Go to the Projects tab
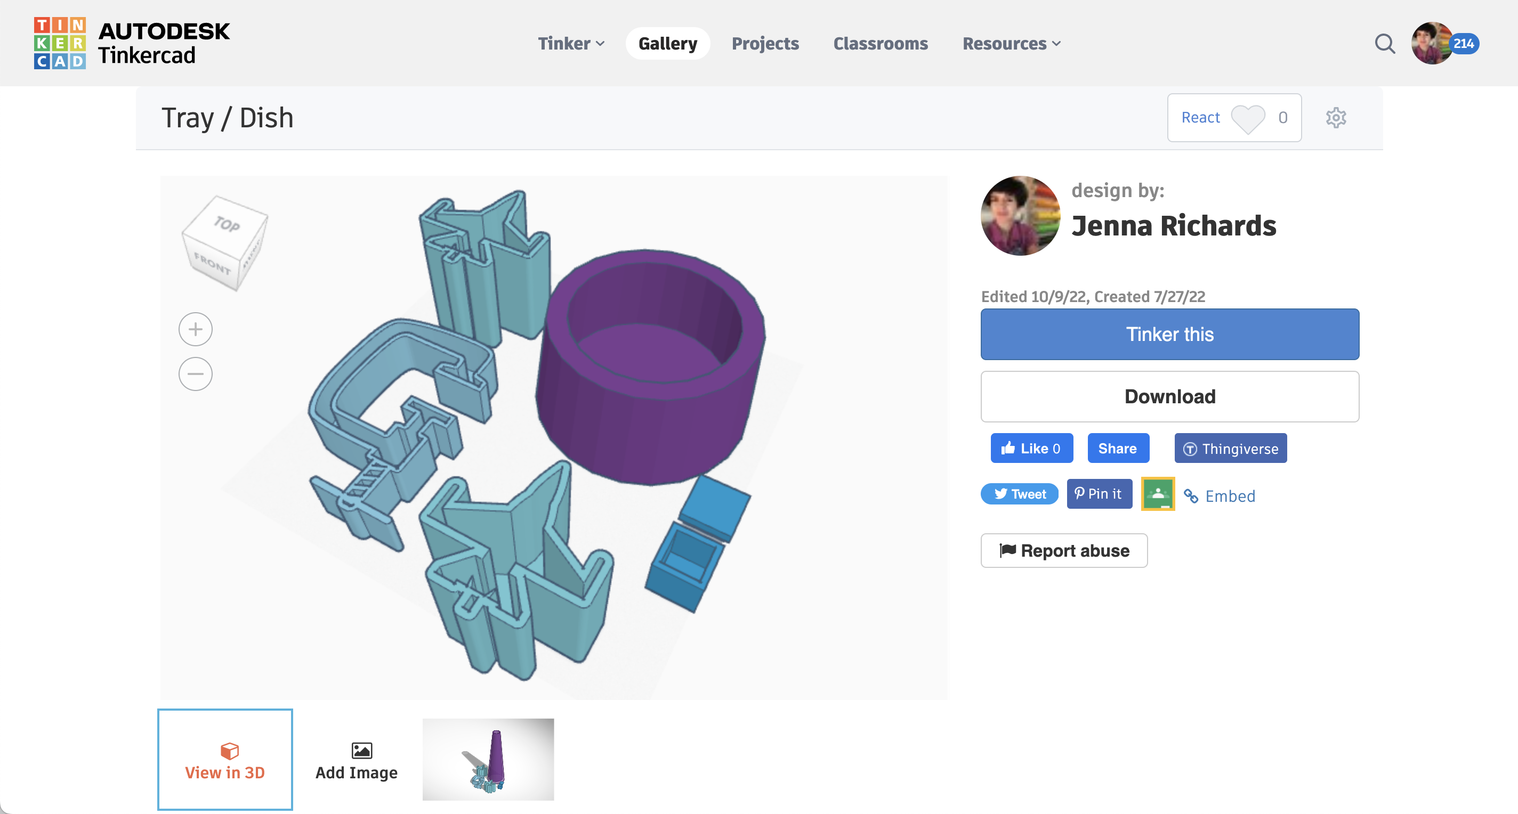Viewport: 1518px width, 814px height. (x=765, y=44)
